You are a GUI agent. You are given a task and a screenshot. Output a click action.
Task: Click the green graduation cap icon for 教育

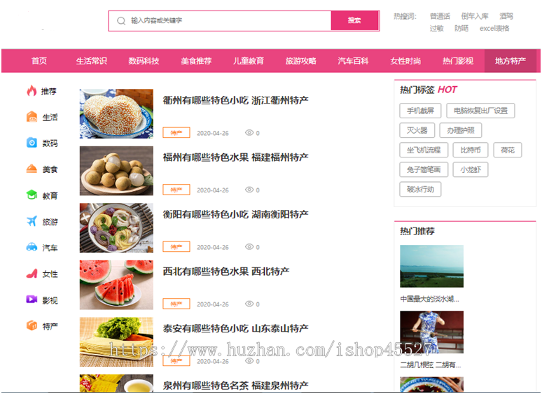(32, 195)
